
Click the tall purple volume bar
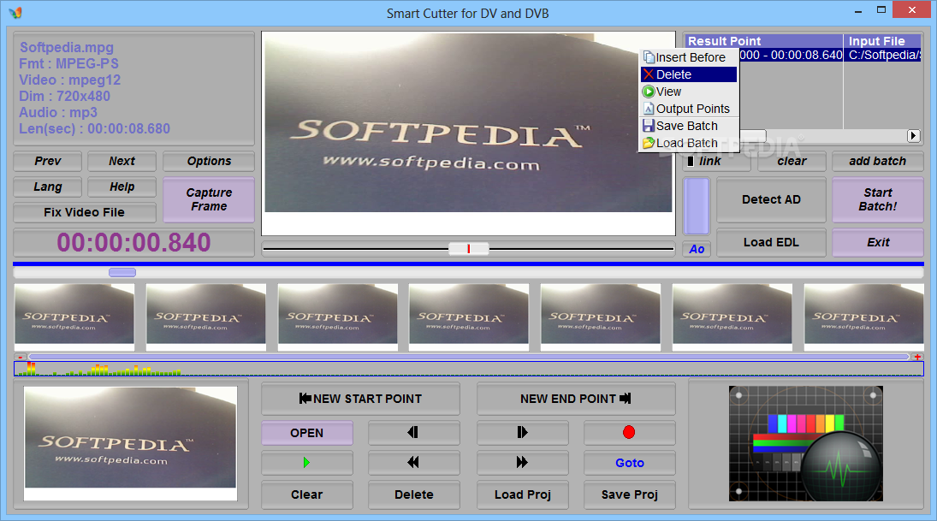point(697,206)
